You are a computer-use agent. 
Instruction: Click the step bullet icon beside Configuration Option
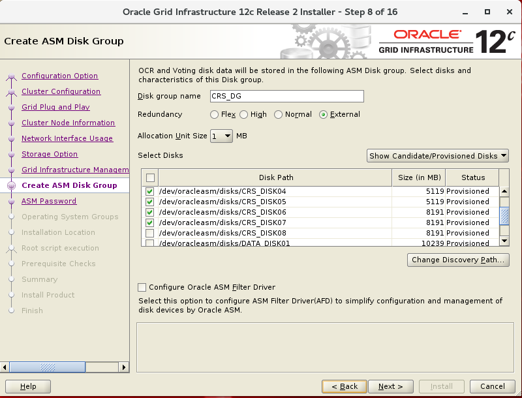coord(12,76)
